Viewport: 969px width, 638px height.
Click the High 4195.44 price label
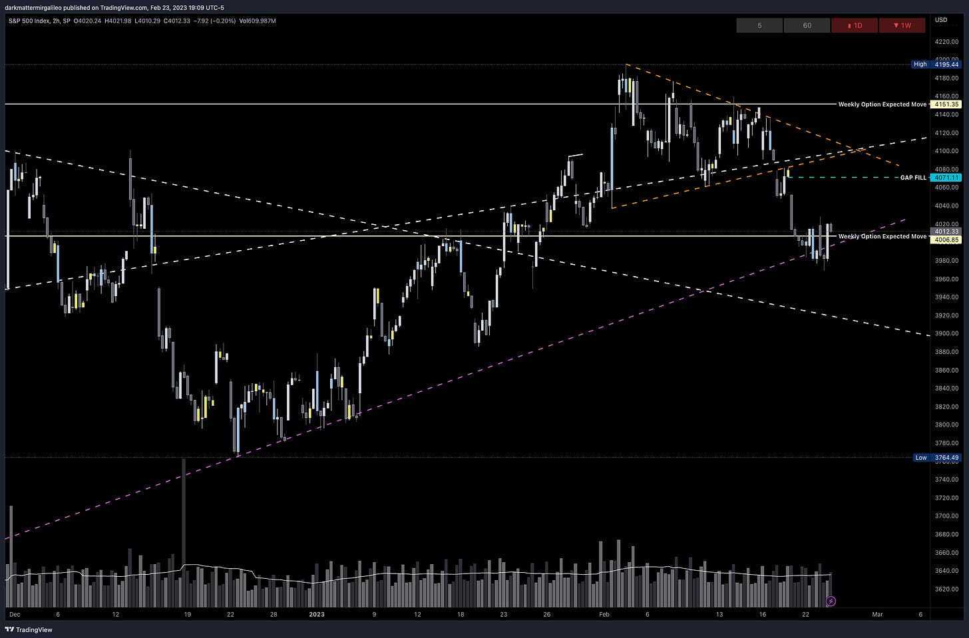[x=936, y=65]
